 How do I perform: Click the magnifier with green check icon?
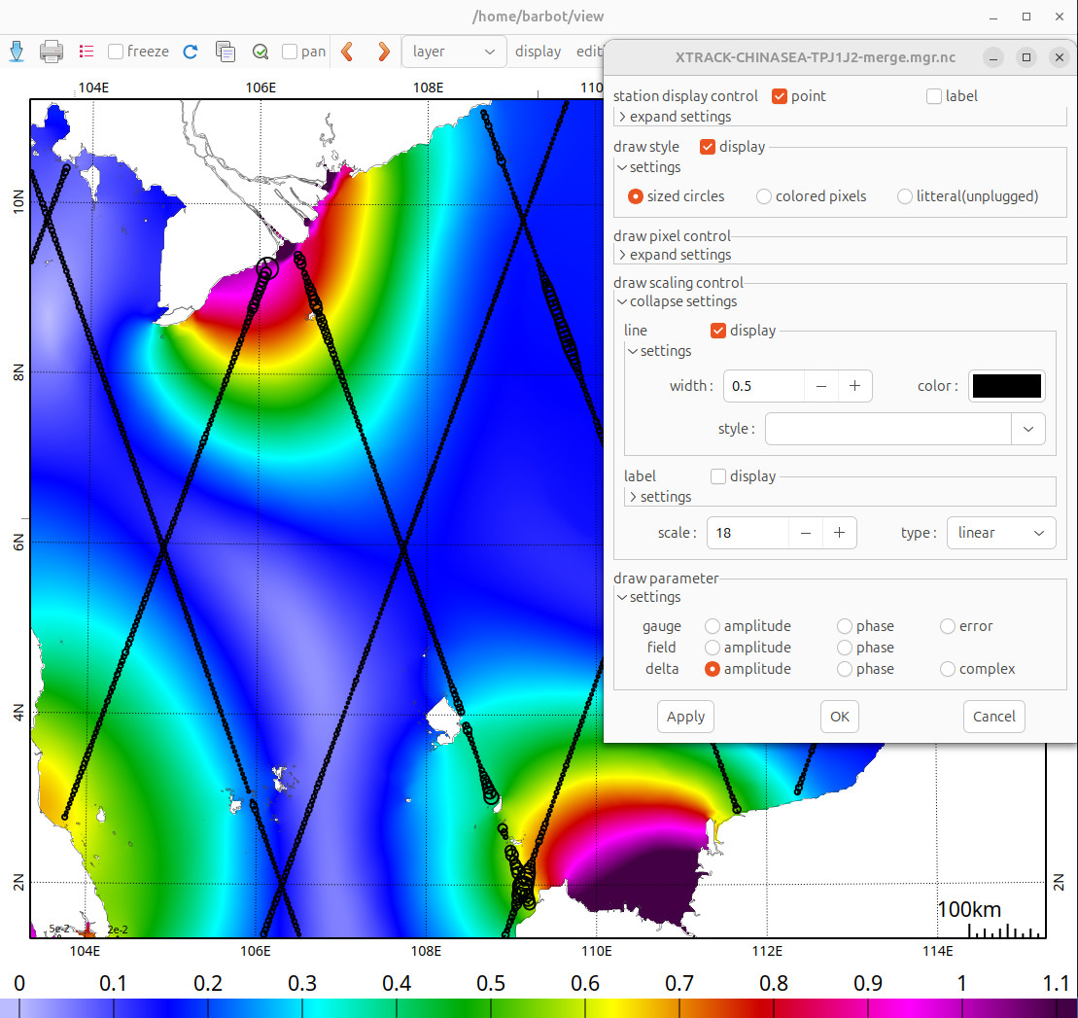click(x=261, y=52)
